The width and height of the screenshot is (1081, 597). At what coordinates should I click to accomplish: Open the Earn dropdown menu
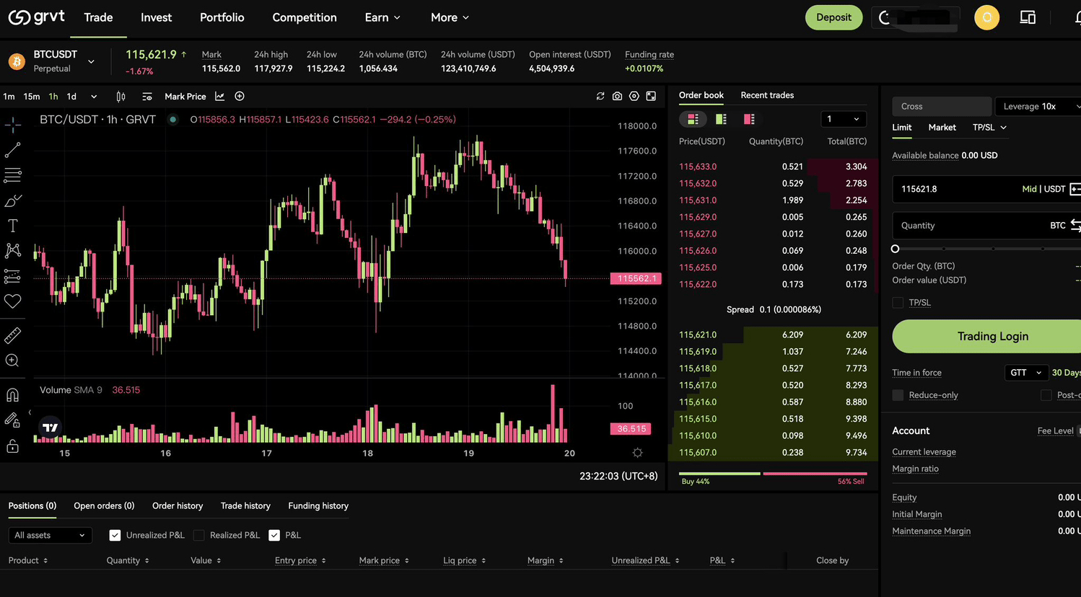[382, 17]
